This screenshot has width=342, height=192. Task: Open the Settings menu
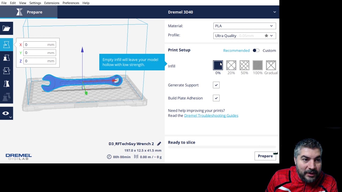point(35,3)
